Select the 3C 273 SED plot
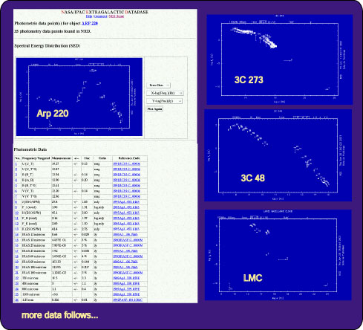The width and height of the screenshot is (363, 330). pos(280,59)
